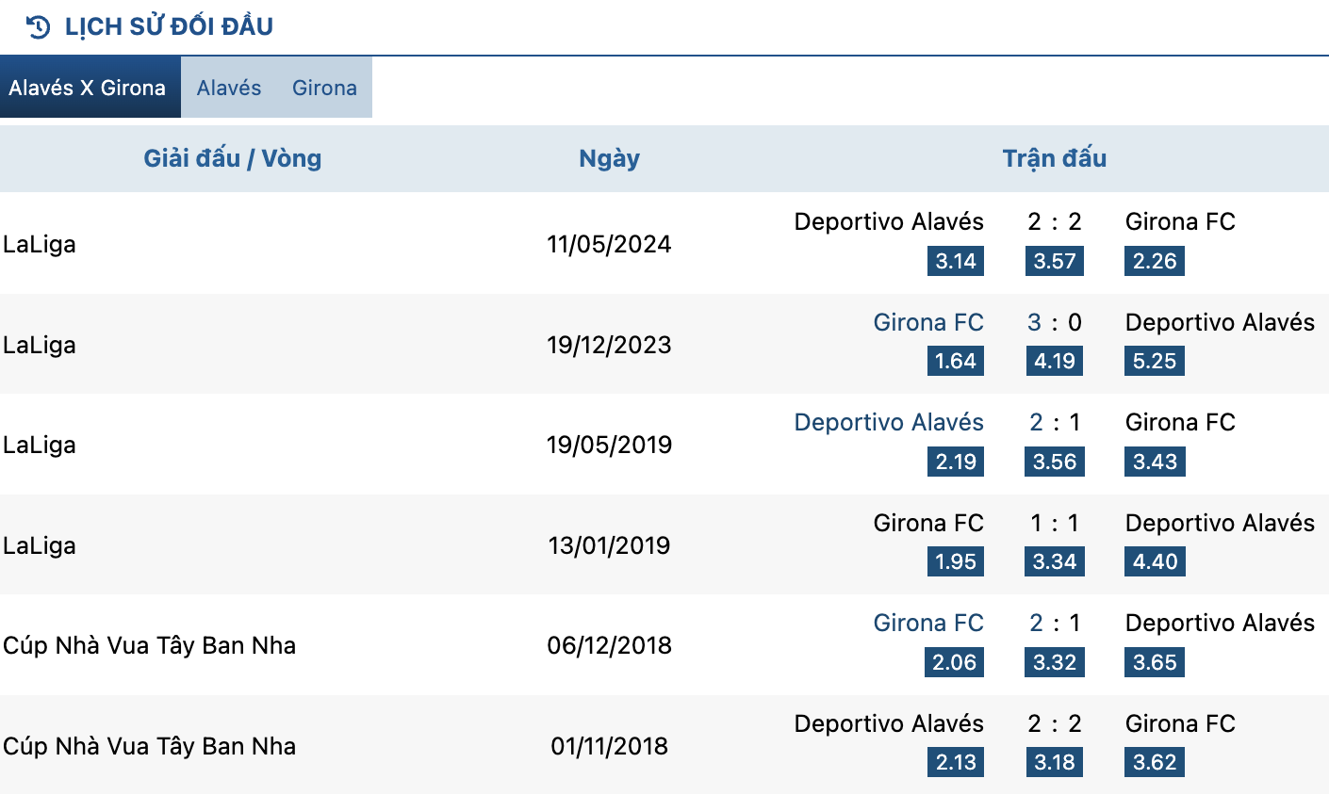Click the date 19/05/2019
Screen dimensions: 1329x795
coord(609,445)
